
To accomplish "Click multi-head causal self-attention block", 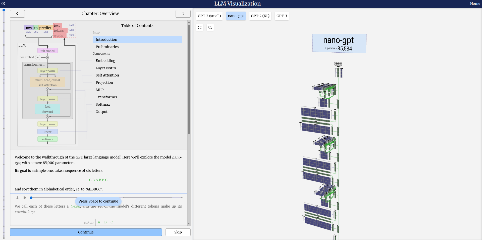I will click(47, 82).
